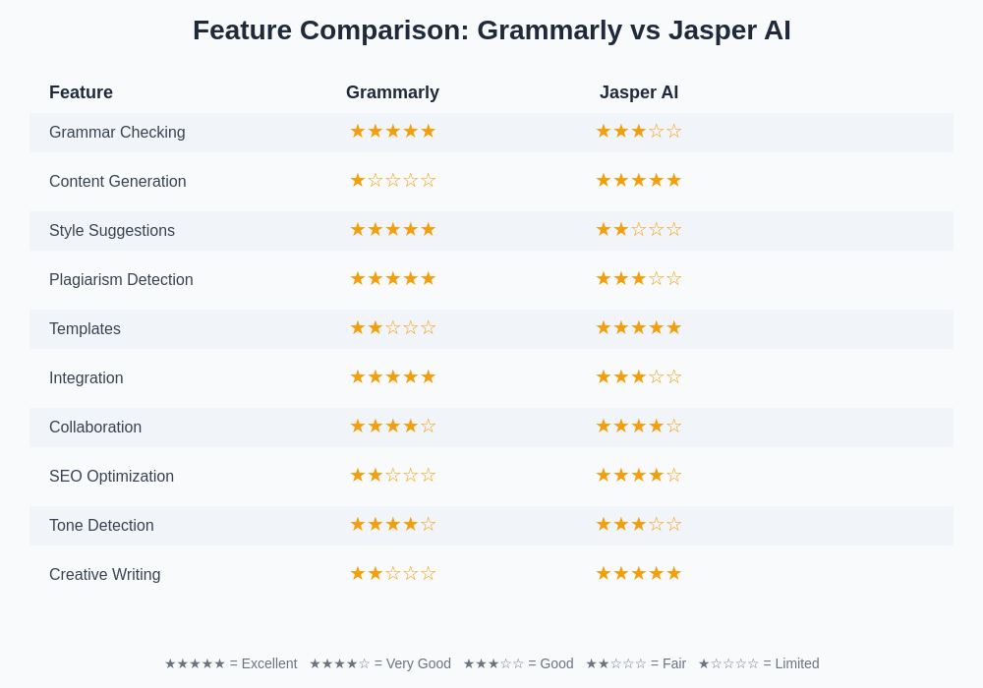This screenshot has height=688, width=983.
Task: Select the Grammar Checking row label
Action: (x=117, y=133)
